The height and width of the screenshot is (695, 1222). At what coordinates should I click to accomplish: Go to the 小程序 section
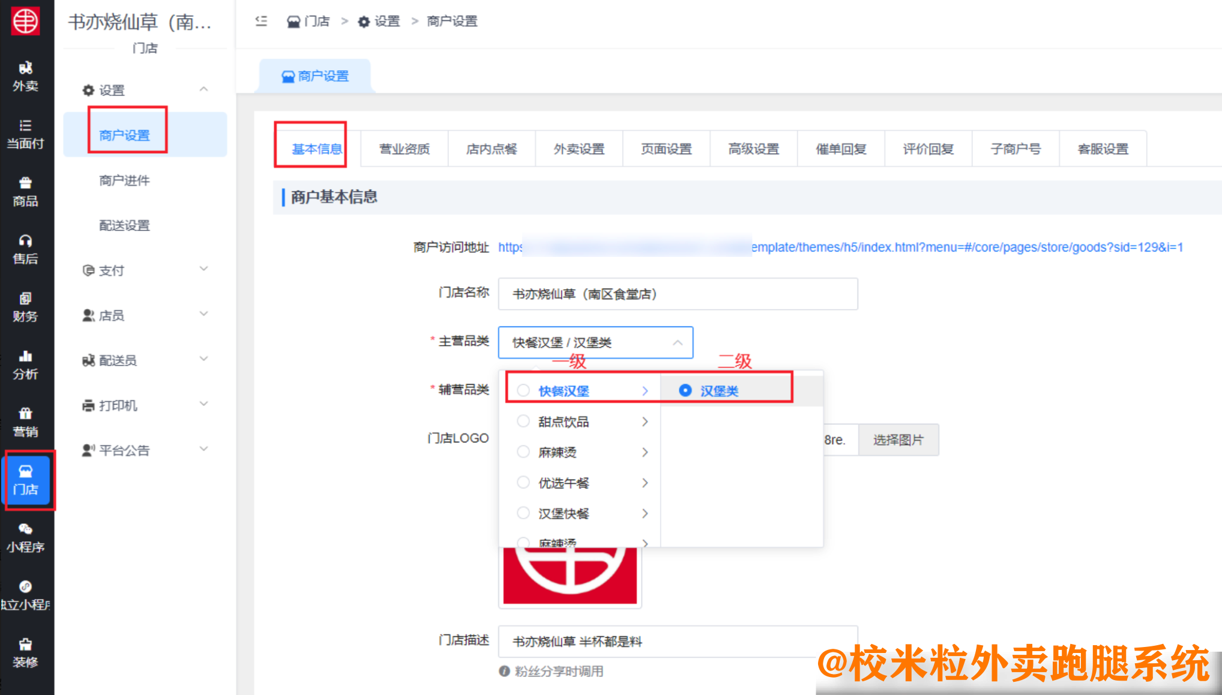(x=25, y=538)
